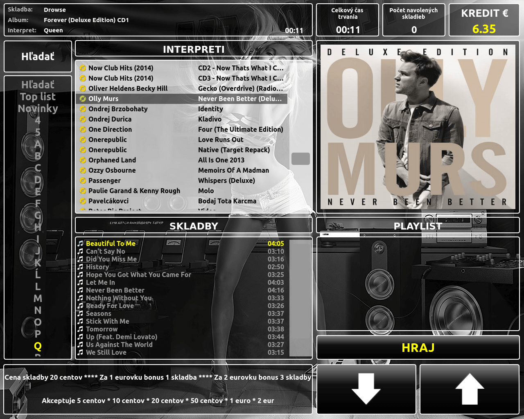Image resolution: width=524 pixels, height=419 pixels.
Task: Click the music note icon beside Stick With Me
Action: 80,321
